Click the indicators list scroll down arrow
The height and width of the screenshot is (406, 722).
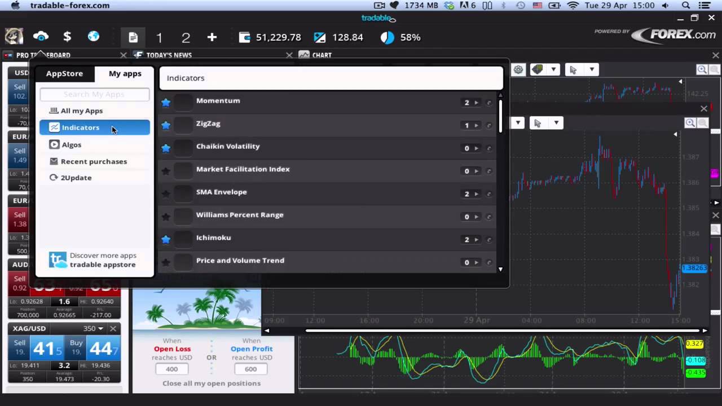(x=500, y=270)
